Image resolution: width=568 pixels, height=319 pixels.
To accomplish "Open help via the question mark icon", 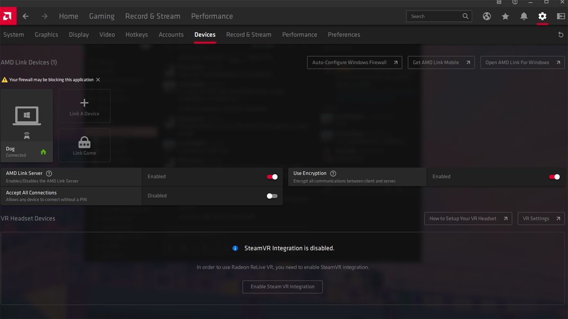I will 515,2.
